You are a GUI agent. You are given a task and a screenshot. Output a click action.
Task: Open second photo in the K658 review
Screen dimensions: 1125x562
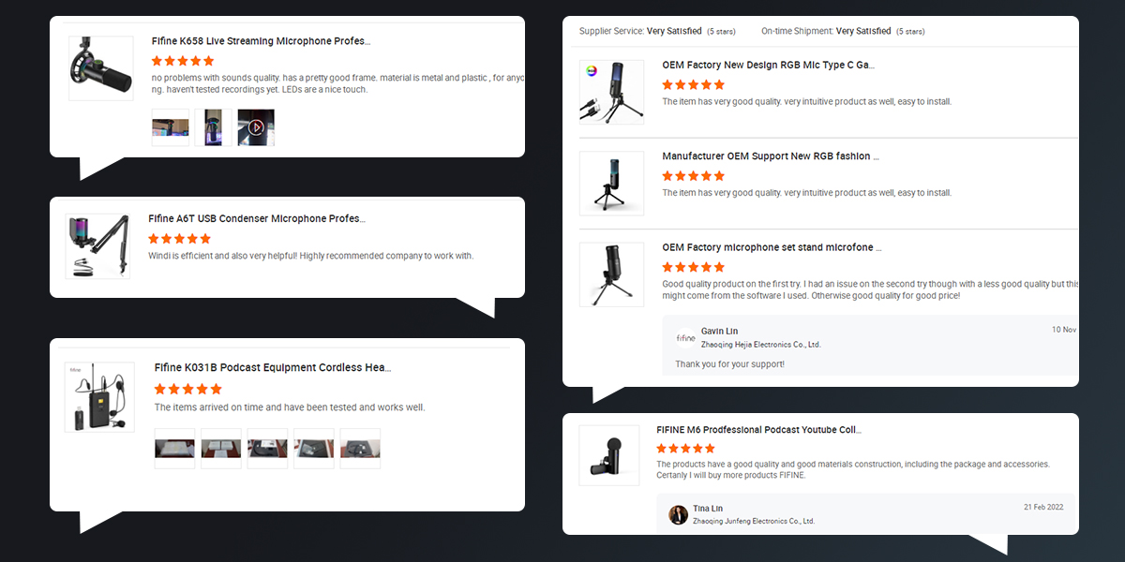[x=213, y=127]
